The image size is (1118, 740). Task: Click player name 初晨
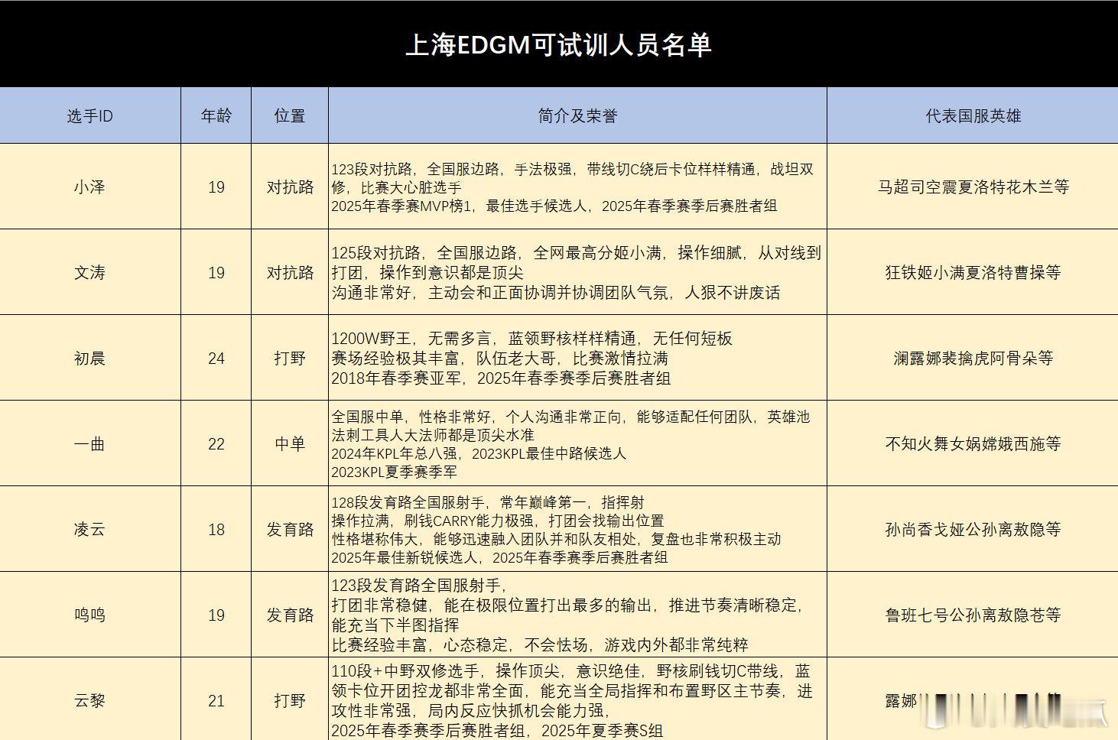(x=89, y=358)
